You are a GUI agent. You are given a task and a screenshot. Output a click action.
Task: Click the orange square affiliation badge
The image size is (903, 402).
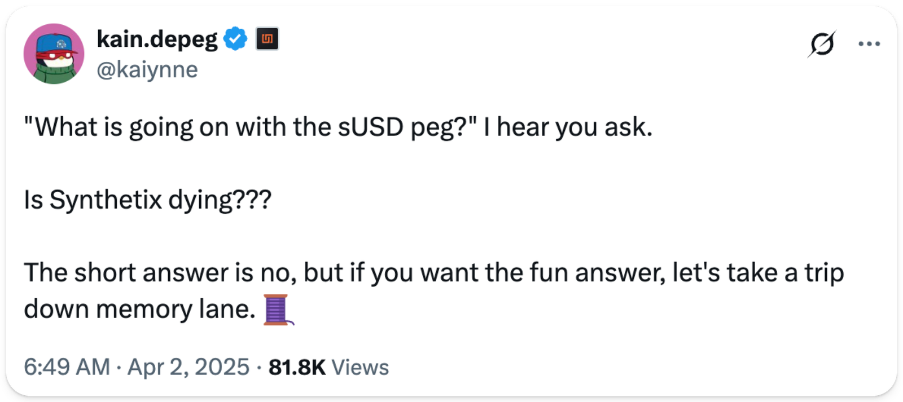(267, 39)
